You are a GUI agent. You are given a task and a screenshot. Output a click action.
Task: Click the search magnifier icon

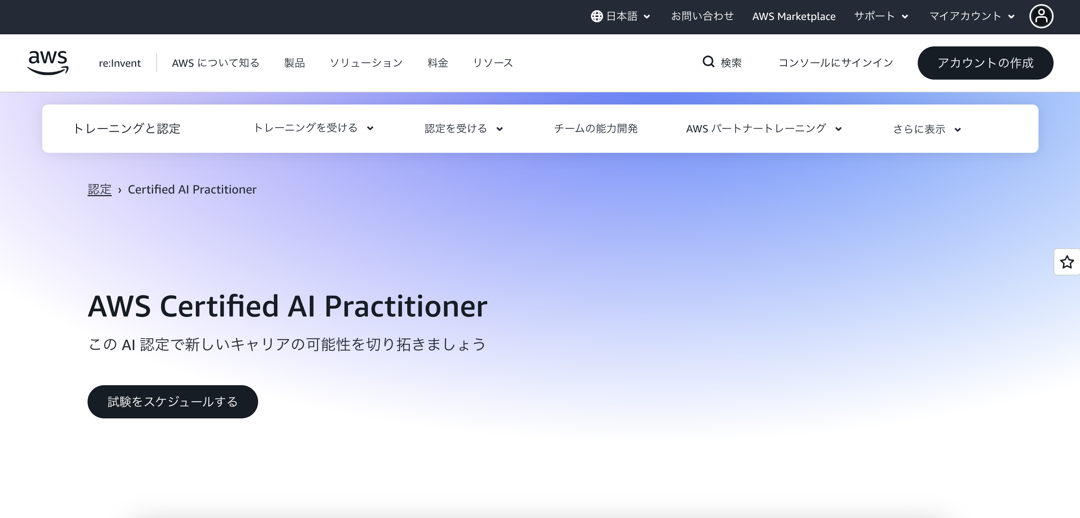coord(708,62)
